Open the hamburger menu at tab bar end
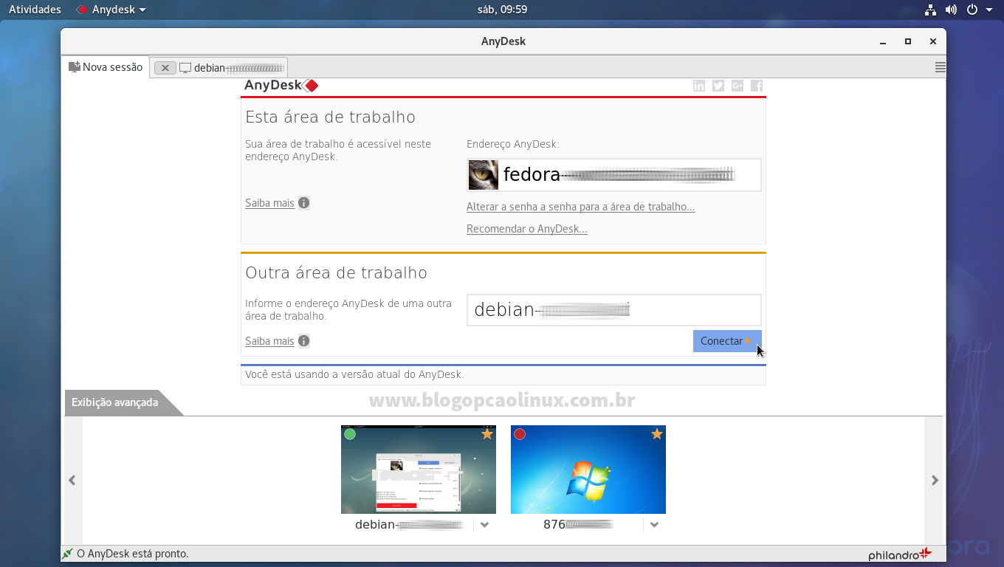The height and width of the screenshot is (567, 1004). [940, 67]
